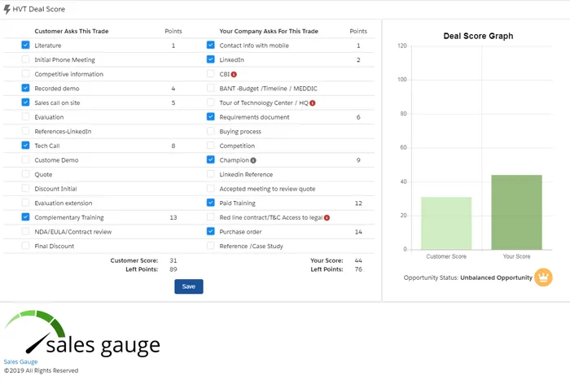This screenshot has height=380, width=570.
Task: Check the Quote checkbox
Action: (25, 174)
